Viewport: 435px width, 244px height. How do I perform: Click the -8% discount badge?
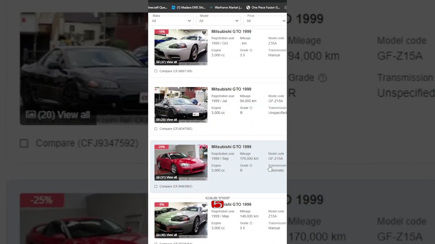(161, 204)
